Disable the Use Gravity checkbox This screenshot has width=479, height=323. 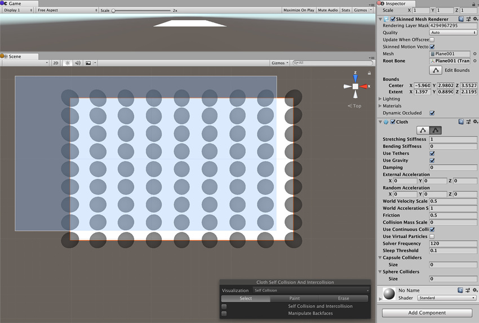coord(432,160)
